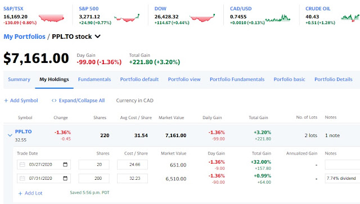Collapse the PPL.TO holdings row chevron
Screen dimensions: 360x204
tap(10, 135)
